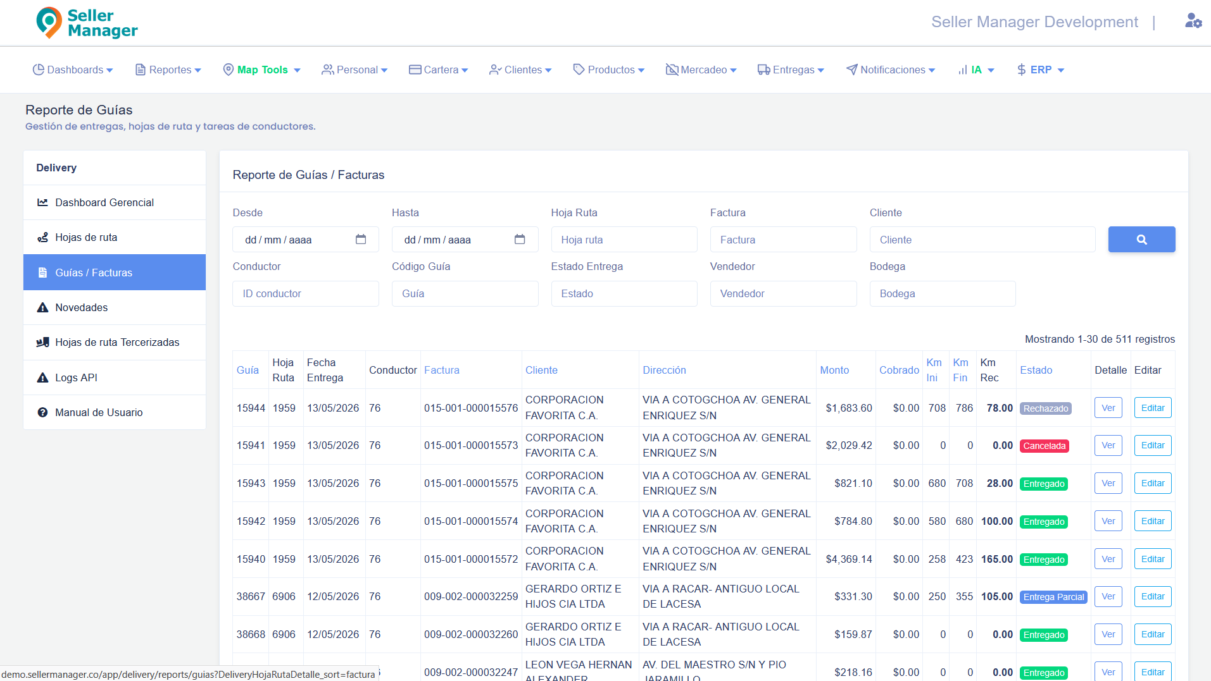Open calendar picker in Desde date field

tap(361, 240)
